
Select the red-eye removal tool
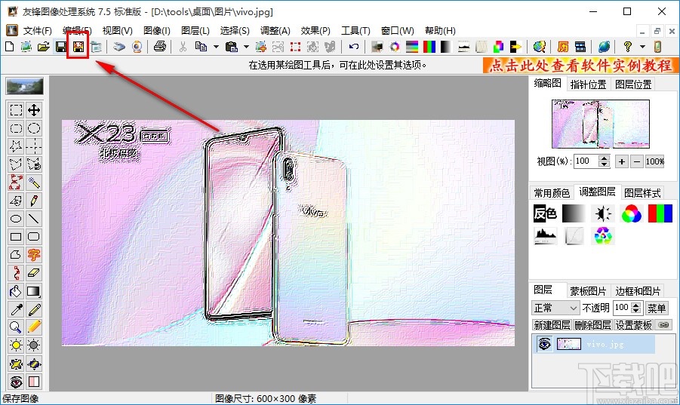pos(16,382)
